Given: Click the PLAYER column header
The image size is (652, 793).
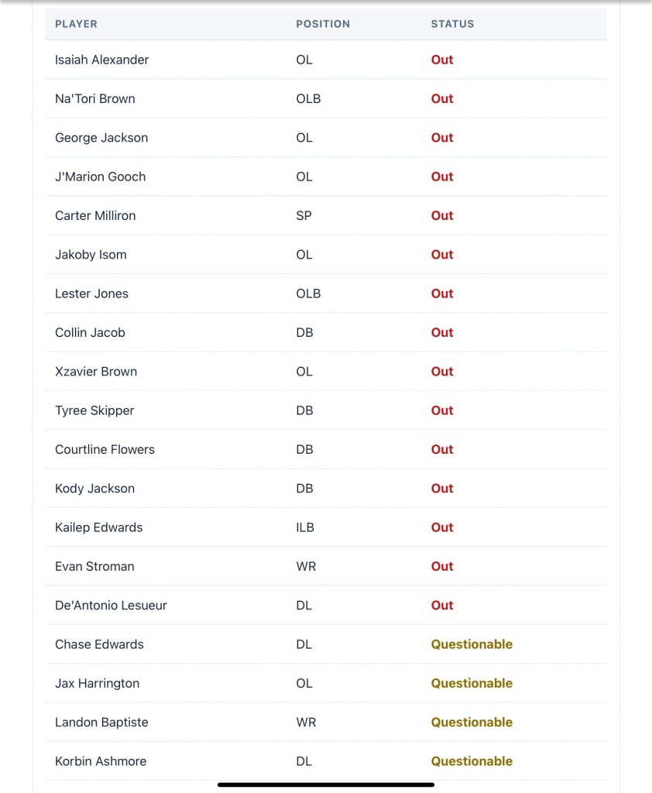Looking at the screenshot, I should (76, 24).
